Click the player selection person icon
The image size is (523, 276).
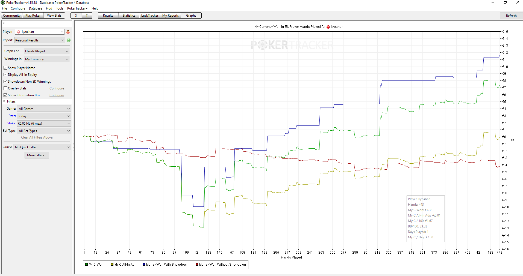(68, 32)
